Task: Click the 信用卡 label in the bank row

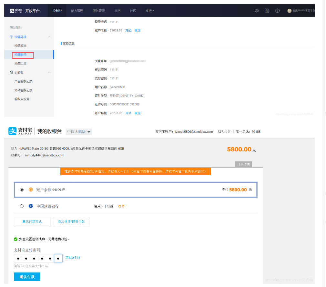Action: point(99,206)
